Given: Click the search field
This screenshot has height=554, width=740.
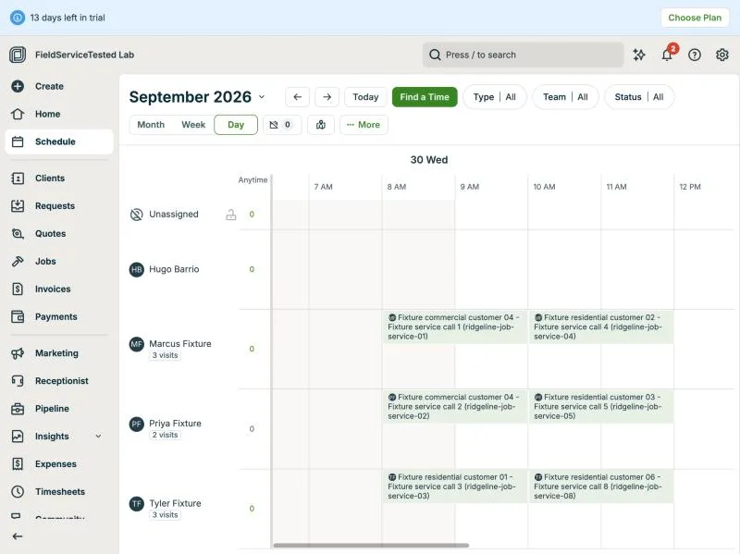Looking at the screenshot, I should [523, 55].
